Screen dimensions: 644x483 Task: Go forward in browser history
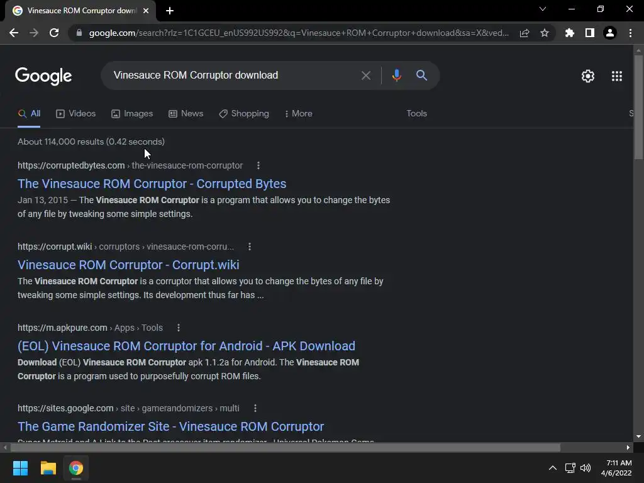pyautogui.click(x=34, y=33)
